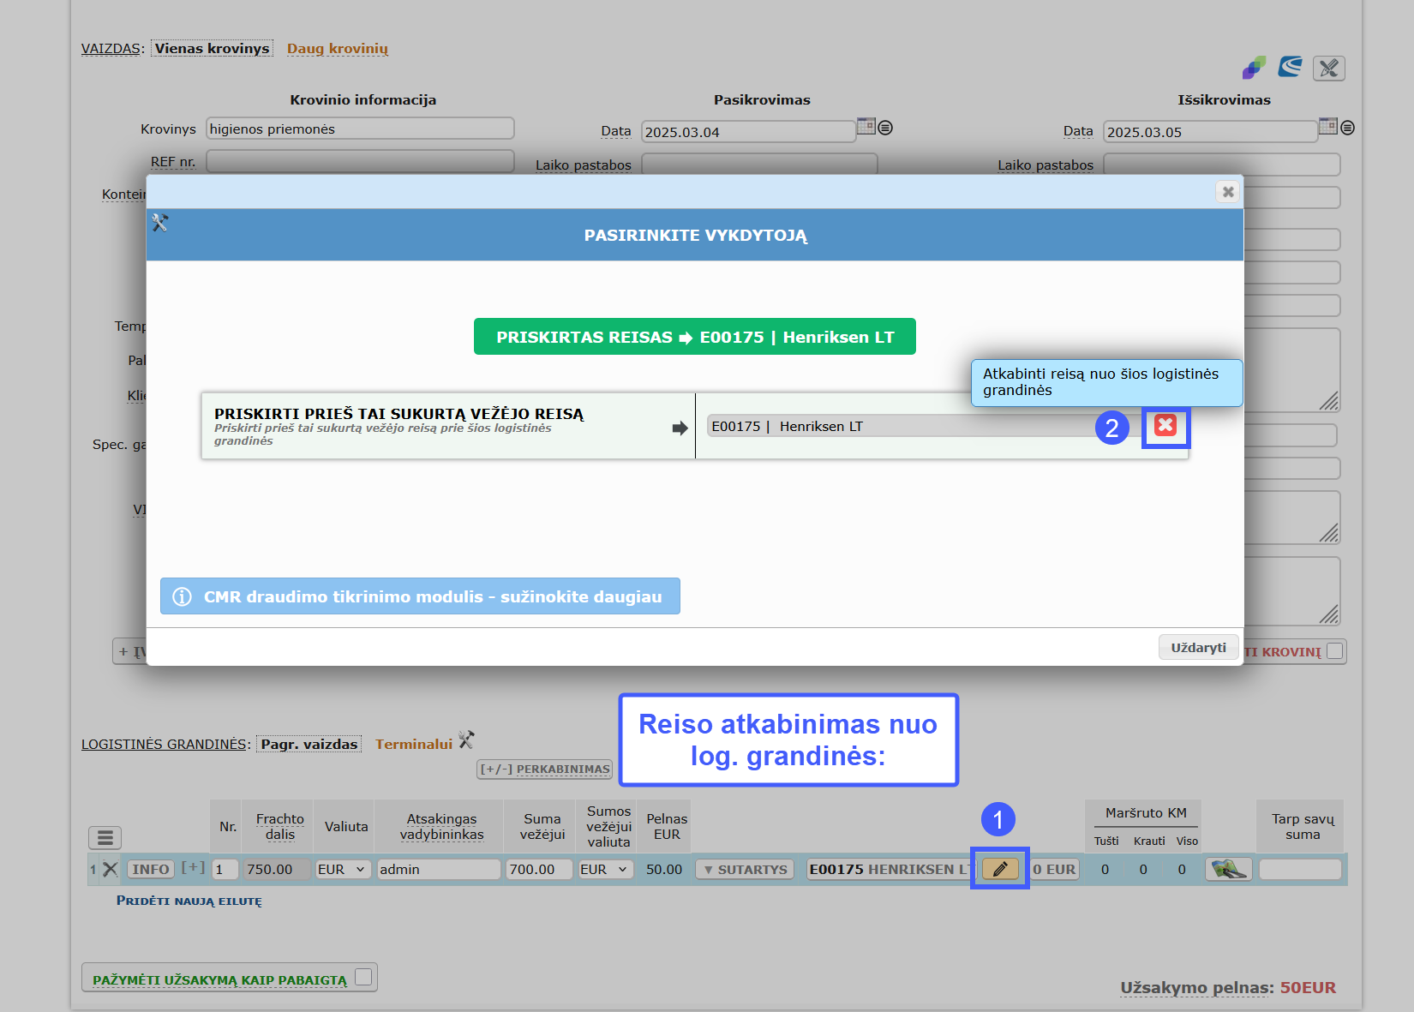Click Užsakymo pelnas 50EUR text

click(1228, 987)
